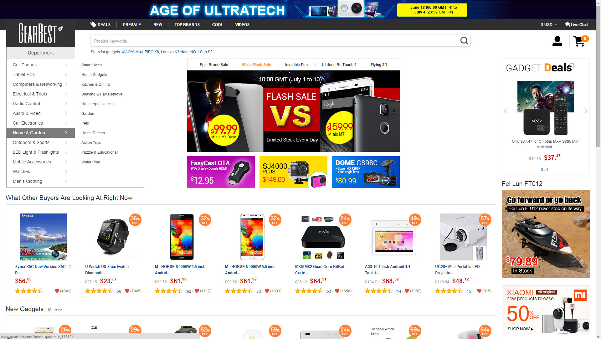Open the Syma X5C drone thumbnail
This screenshot has height=339, width=601.
point(43,237)
